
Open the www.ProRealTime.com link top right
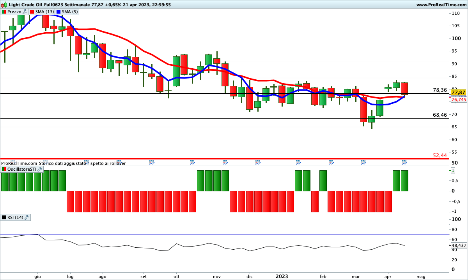[441, 5]
